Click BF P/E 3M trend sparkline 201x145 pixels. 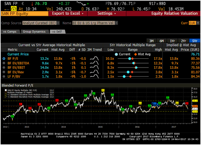click(94, 59)
